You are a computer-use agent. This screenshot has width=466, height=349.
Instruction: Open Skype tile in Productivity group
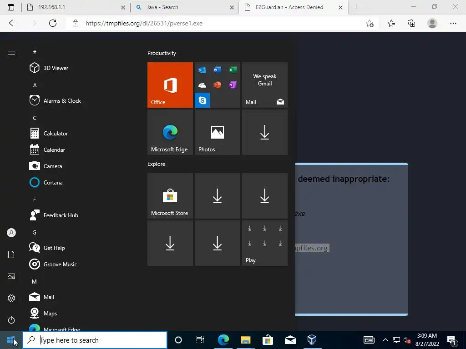[x=202, y=100]
